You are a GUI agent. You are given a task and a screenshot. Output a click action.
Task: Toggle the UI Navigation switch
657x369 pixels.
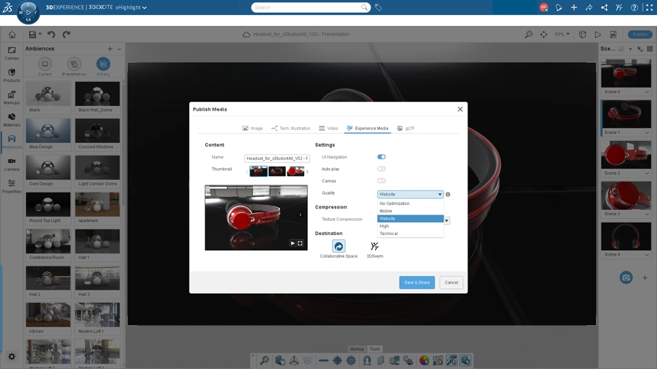(381, 157)
